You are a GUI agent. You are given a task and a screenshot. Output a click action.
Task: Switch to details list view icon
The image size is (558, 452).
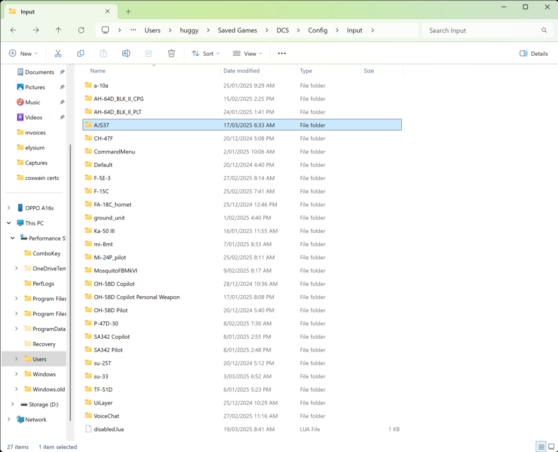[541, 447]
